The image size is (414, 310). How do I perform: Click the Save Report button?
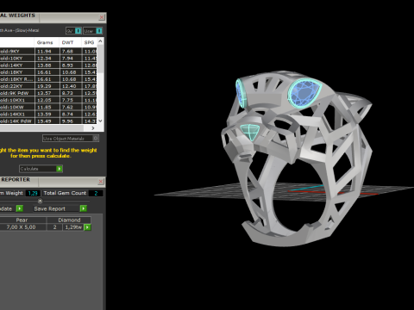coord(60,208)
